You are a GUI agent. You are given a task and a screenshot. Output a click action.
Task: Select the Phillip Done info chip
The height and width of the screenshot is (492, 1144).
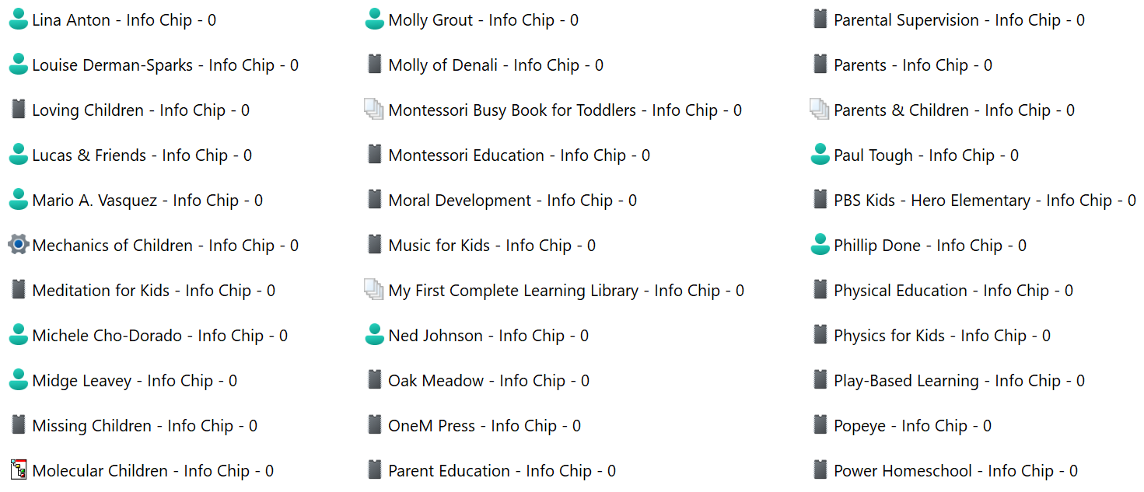[x=929, y=246]
